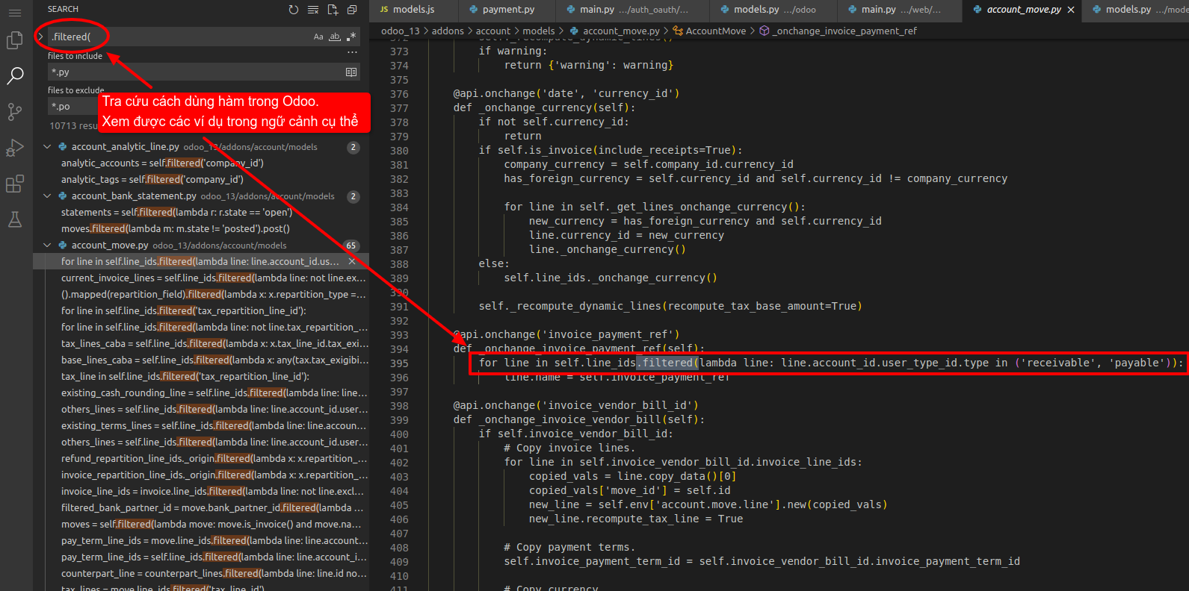Click the 65 match count badge
Screen dimensions: 1189x591
point(350,246)
